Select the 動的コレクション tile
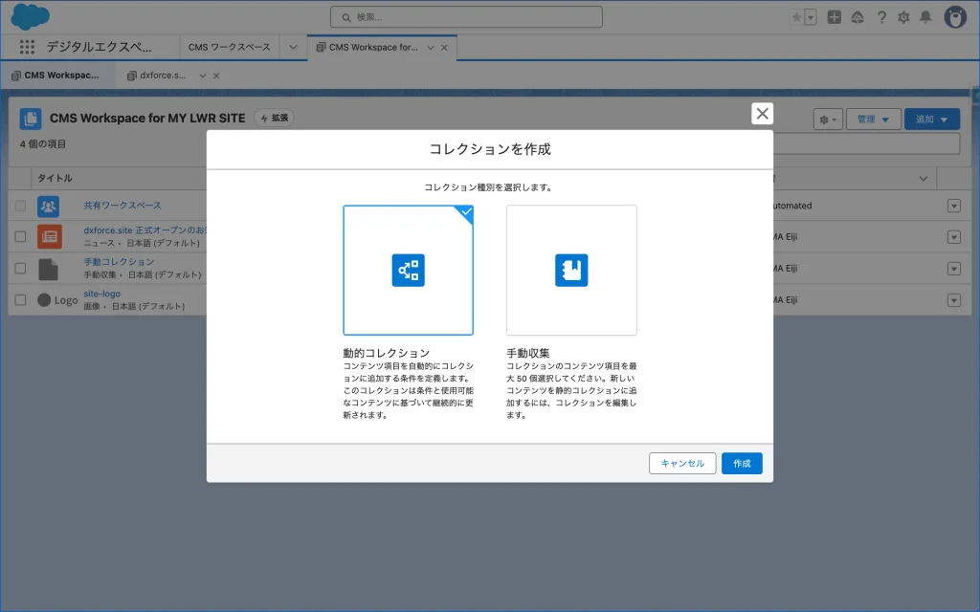The height and width of the screenshot is (612, 980). [409, 271]
